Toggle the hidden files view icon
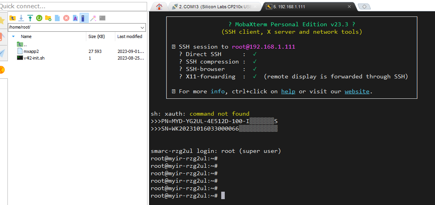This screenshot has height=205, width=435. pyautogui.click(x=84, y=18)
